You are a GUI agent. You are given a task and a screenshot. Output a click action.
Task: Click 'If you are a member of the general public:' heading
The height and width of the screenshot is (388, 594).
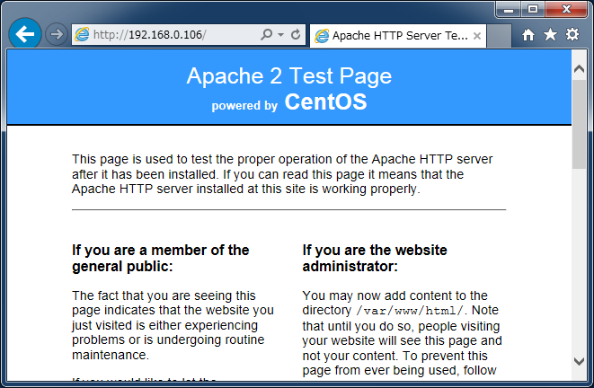(x=161, y=258)
